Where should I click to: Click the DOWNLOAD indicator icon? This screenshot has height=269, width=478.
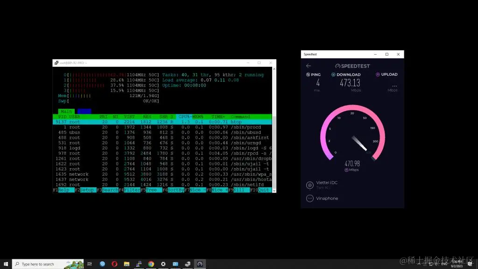pyautogui.click(x=333, y=74)
